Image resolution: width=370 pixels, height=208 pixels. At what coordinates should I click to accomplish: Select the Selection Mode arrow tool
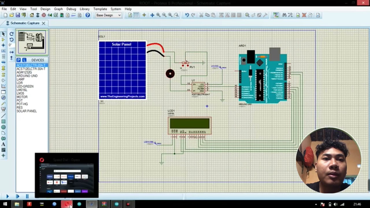[x=3, y=34]
